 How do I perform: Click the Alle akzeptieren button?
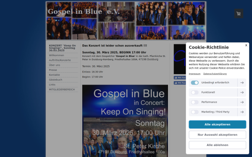[x=217, y=124]
